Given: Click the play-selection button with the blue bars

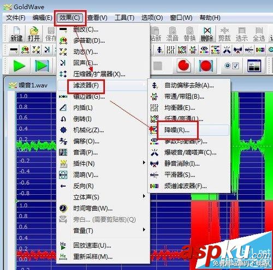Looking at the screenshot, I should point(42,65).
